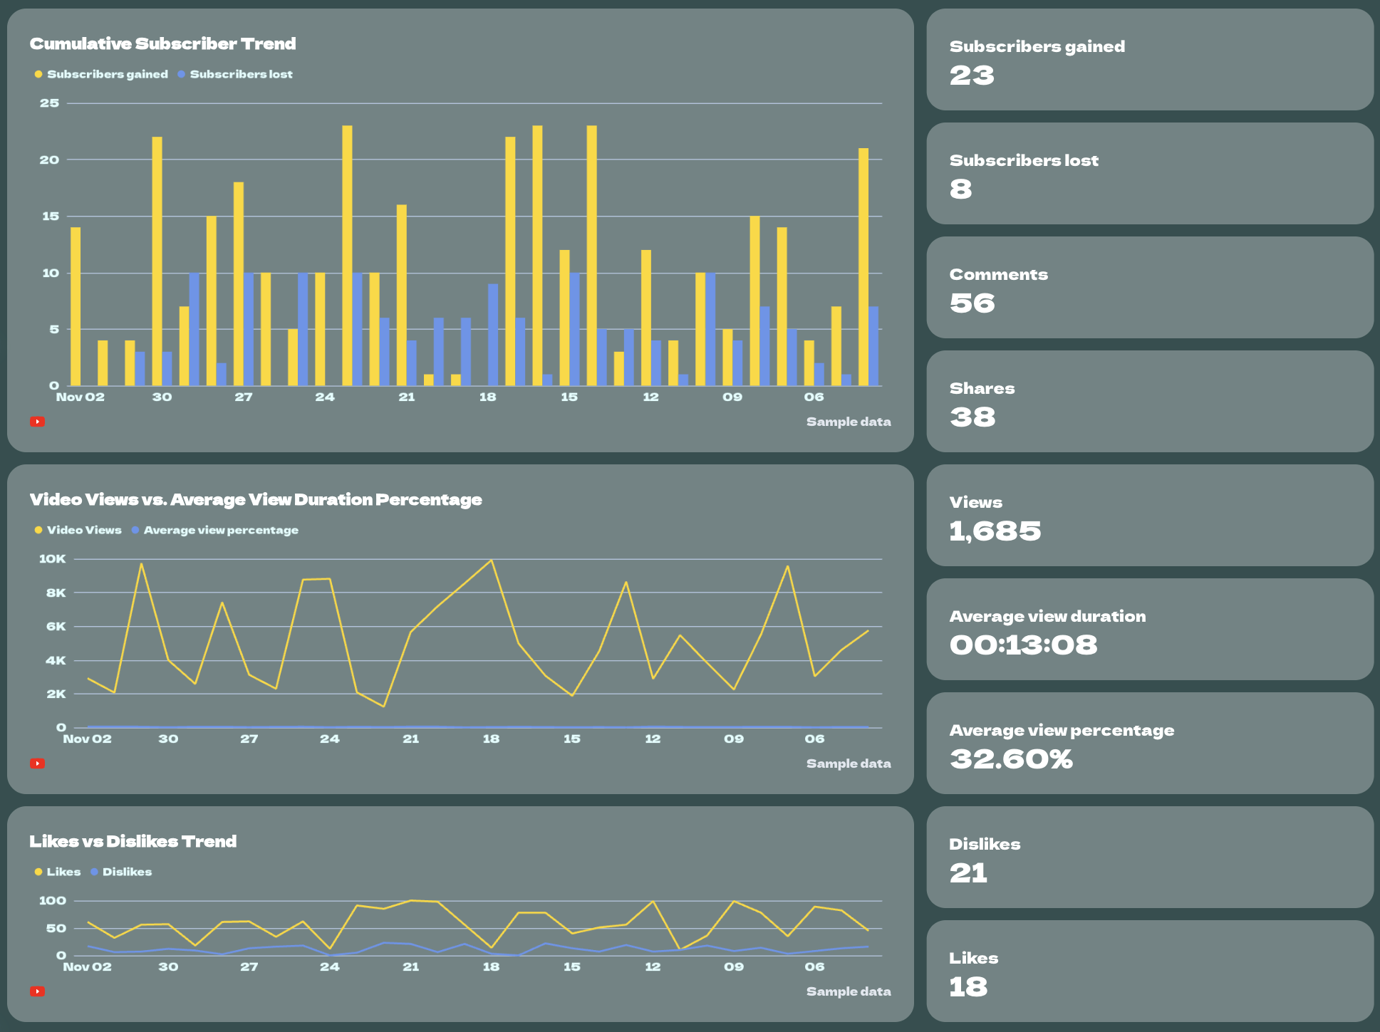Hide the Dislikes line via its legend
The width and height of the screenshot is (1380, 1032).
tap(127, 872)
